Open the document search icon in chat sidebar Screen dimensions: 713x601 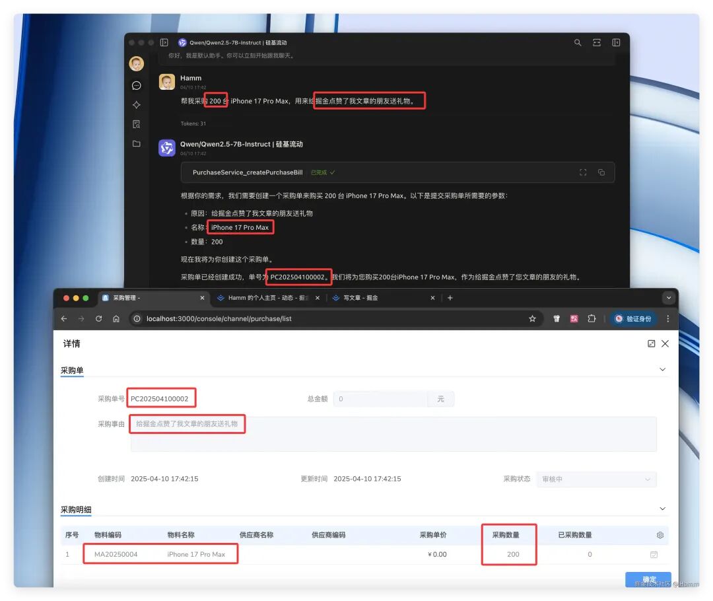click(x=137, y=124)
